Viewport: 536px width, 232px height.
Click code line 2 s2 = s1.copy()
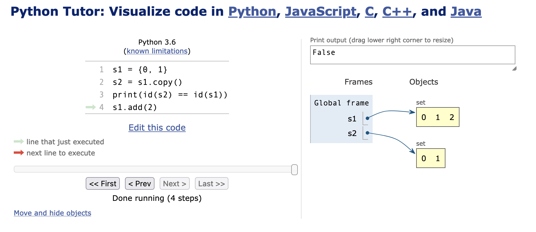(147, 82)
